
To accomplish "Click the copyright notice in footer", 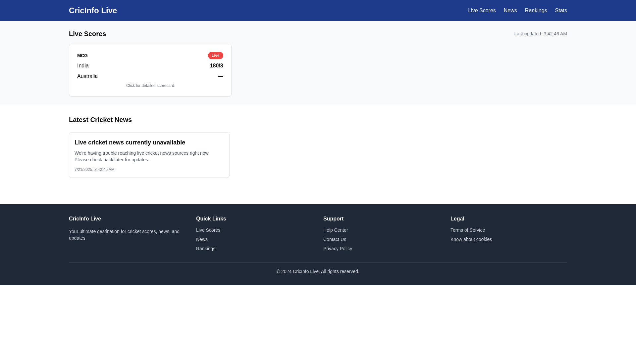I will click(x=318, y=271).
